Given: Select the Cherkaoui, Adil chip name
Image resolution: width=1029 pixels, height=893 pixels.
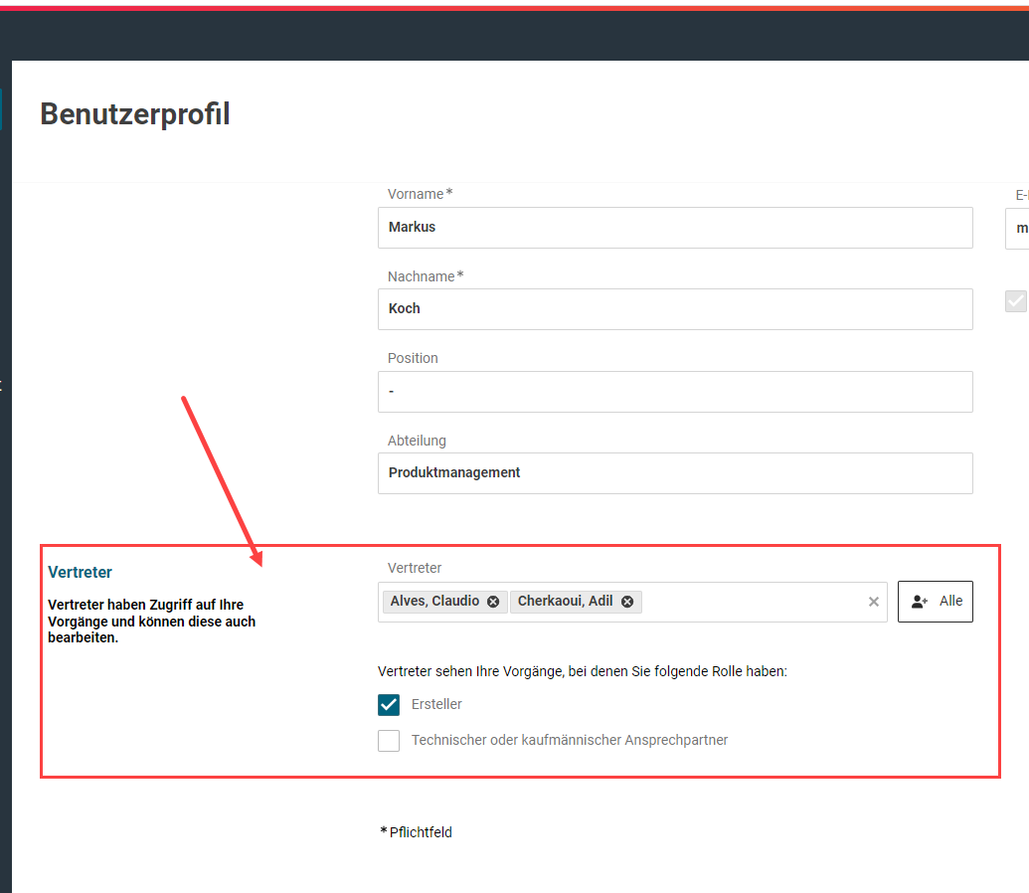Looking at the screenshot, I should [x=565, y=602].
